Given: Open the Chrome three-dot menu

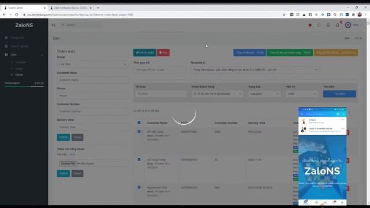Looking at the screenshot, I should [x=366, y=14].
